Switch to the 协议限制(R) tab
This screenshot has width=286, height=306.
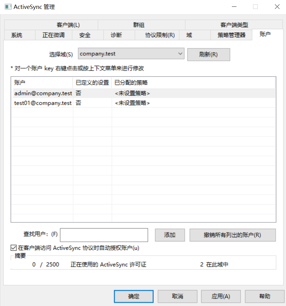point(157,35)
